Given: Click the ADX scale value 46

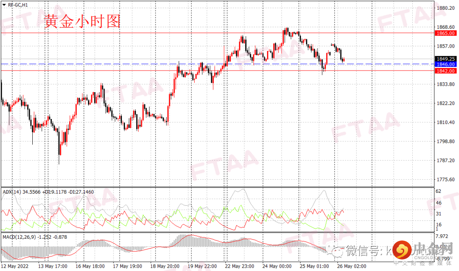Looking at the screenshot, I should (x=439, y=203).
